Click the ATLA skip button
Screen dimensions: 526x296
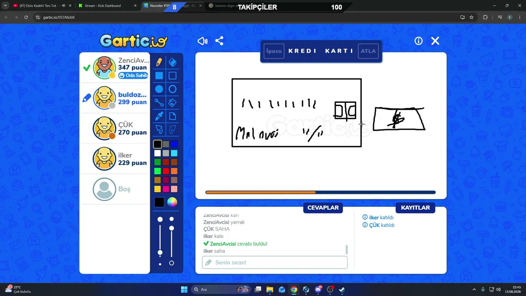click(368, 51)
